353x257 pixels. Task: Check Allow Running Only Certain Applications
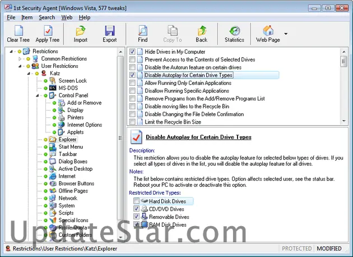132,83
